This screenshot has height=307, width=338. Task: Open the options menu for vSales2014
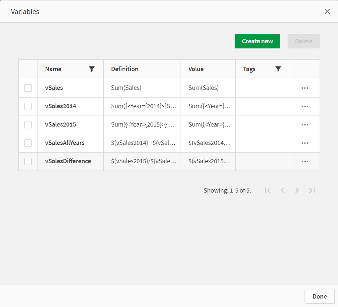[x=305, y=106]
